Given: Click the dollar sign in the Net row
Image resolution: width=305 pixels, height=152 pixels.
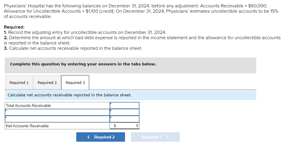Looking at the screenshot, I should 115,126.
